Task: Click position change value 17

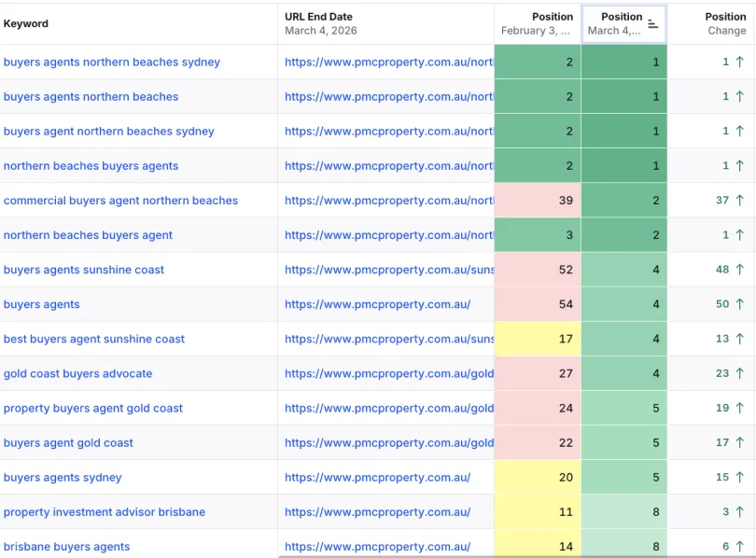Action: tap(722, 443)
